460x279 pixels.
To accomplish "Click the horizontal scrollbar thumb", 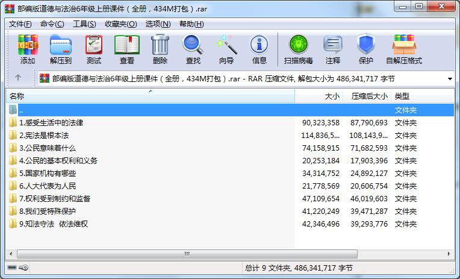I will click(187, 254).
